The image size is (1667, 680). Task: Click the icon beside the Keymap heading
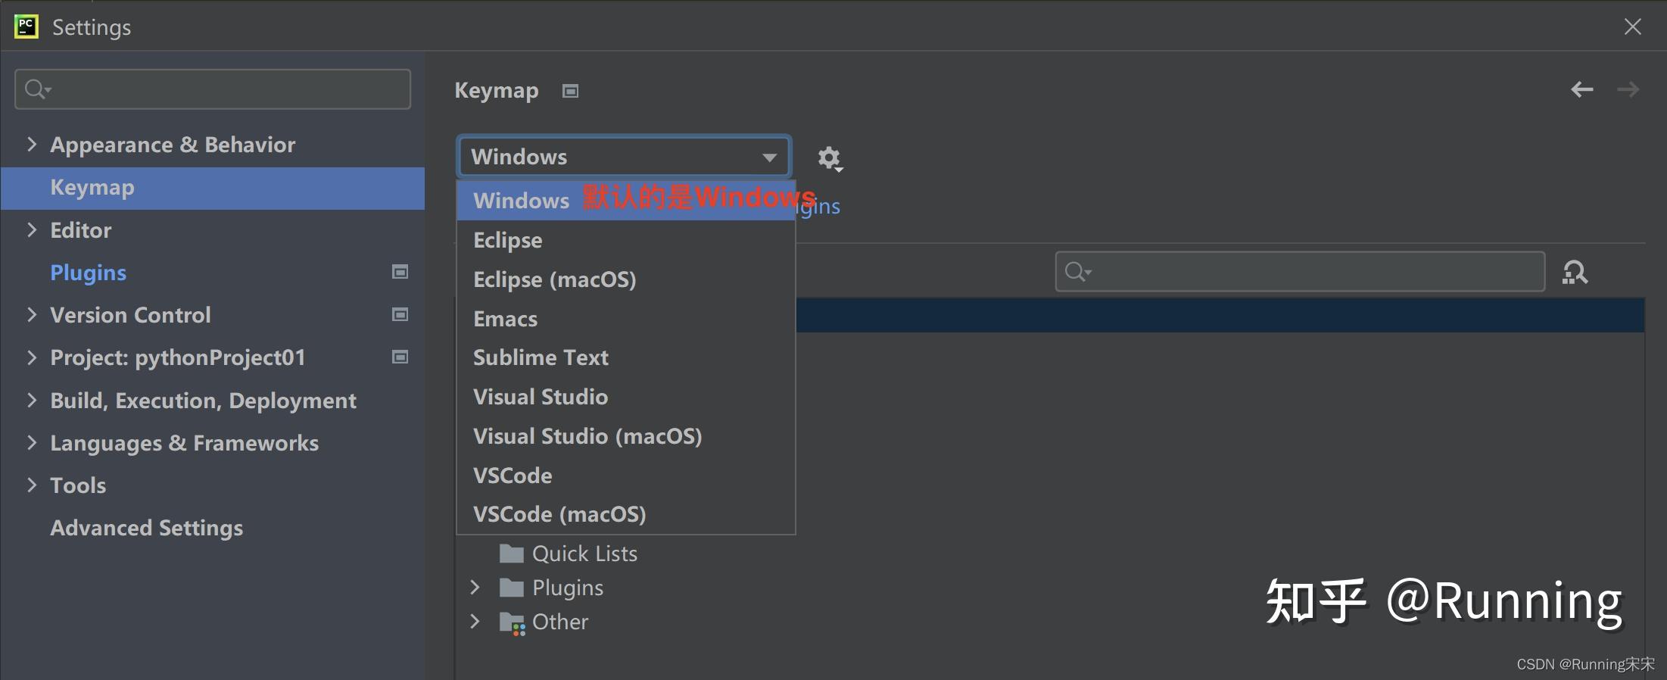(x=570, y=91)
